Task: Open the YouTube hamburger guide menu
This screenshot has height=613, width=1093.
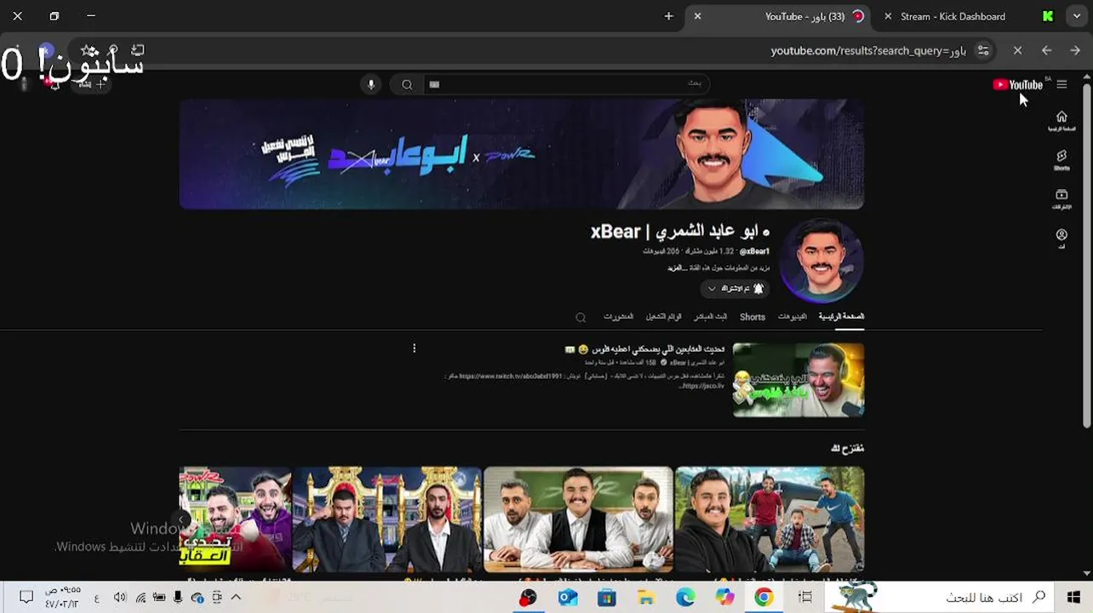Action: click(x=1062, y=84)
